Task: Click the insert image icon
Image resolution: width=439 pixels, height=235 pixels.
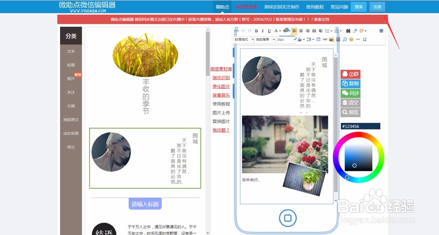Action: point(331,40)
